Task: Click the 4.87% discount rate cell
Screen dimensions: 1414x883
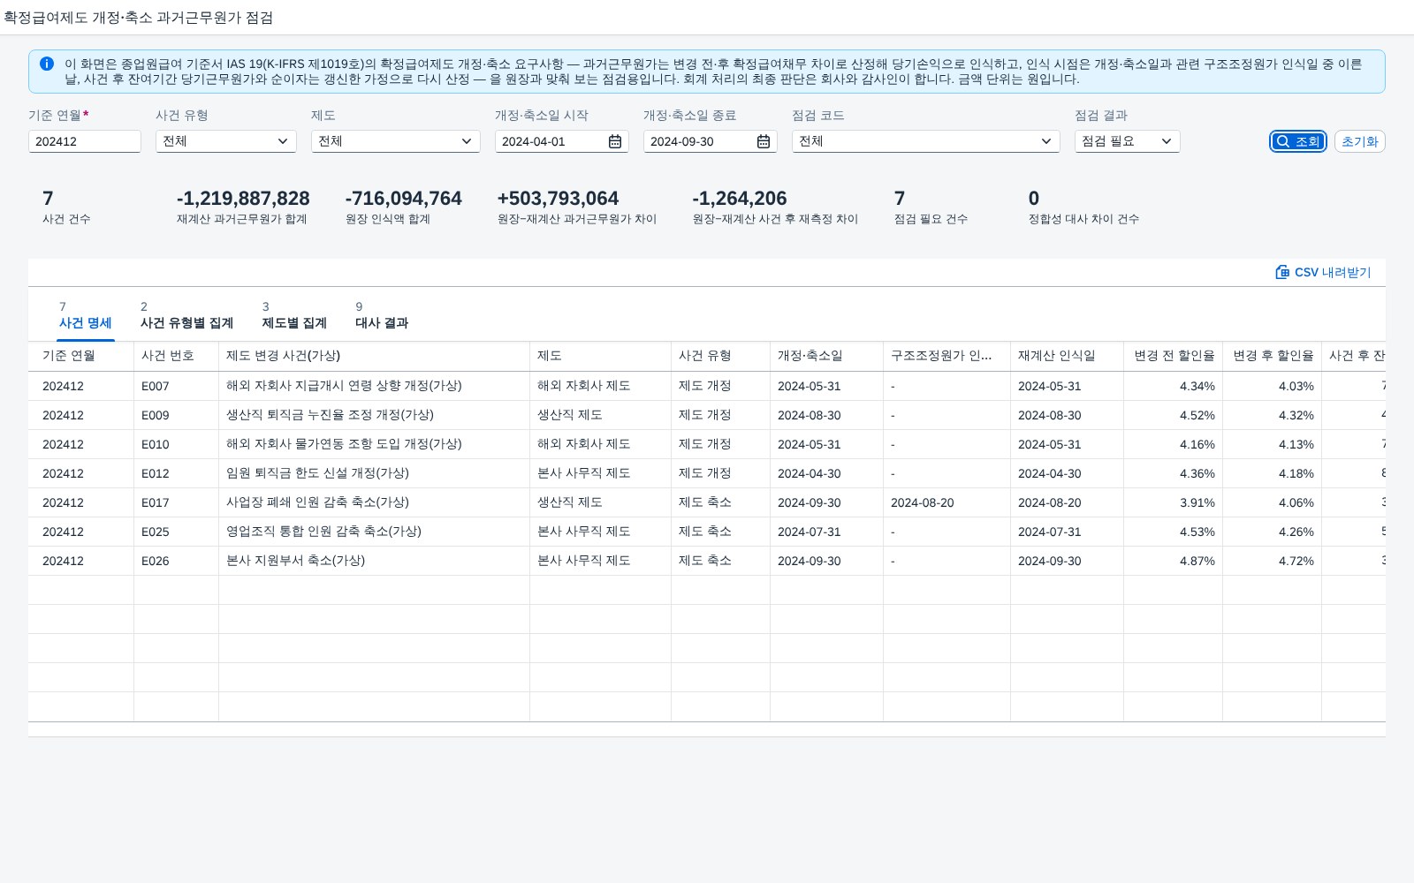Action: pyautogui.click(x=1173, y=561)
